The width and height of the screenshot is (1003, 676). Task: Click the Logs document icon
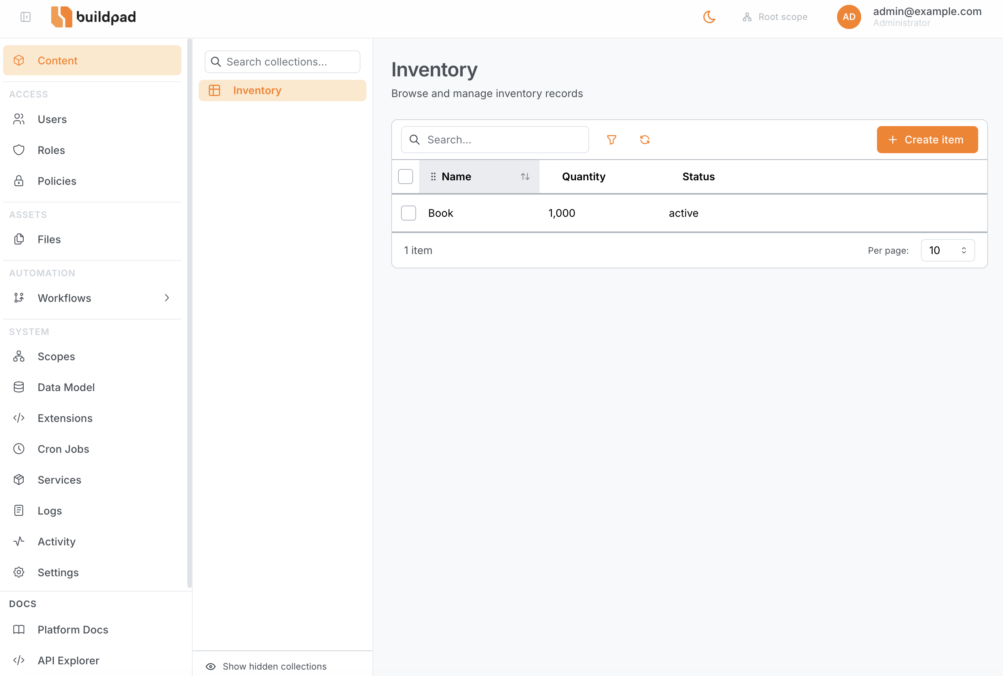(18, 510)
